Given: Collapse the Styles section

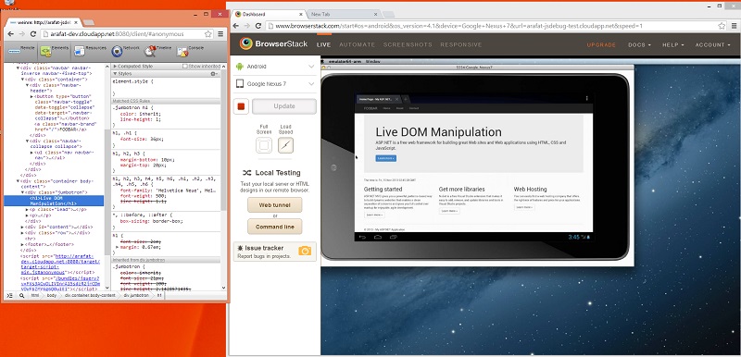Looking at the screenshot, I should 115,74.
